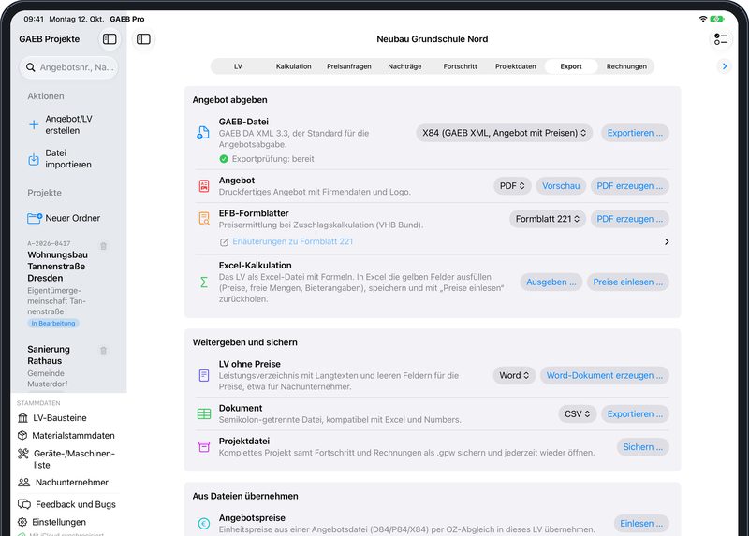This screenshot has width=749, height=536.
Task: Click the pink Projektdatei archive icon
Action: [204, 447]
